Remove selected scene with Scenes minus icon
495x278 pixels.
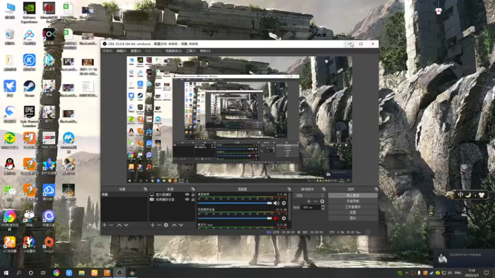(111, 225)
